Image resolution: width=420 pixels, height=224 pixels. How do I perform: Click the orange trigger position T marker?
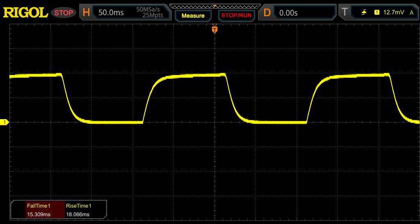[215, 29]
